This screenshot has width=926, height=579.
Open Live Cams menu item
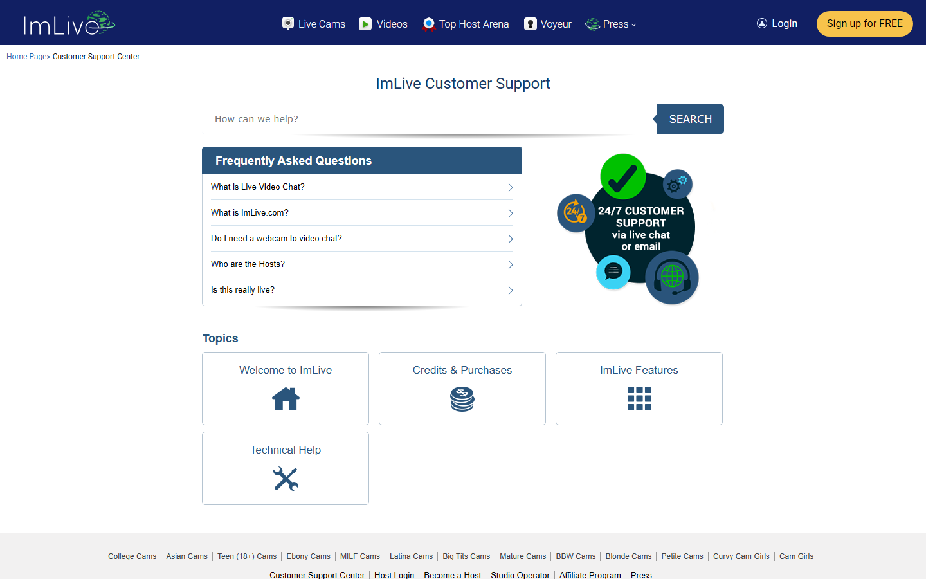tap(314, 24)
